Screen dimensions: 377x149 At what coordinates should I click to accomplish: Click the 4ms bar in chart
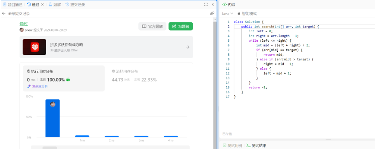(x=171, y=137)
